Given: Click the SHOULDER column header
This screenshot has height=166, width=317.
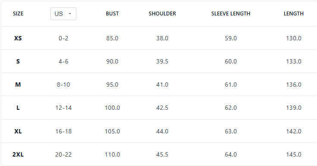Looking at the screenshot, I should (162, 14).
